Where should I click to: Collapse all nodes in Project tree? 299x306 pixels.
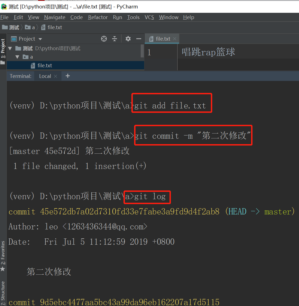coord(115,39)
